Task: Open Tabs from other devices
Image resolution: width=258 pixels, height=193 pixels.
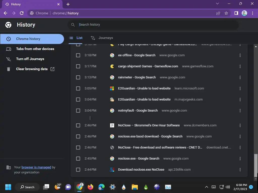Action: (x=32, y=49)
